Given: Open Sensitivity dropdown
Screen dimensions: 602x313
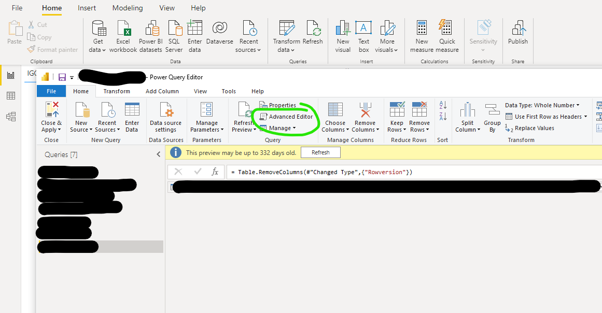Looking at the screenshot, I should (x=483, y=36).
